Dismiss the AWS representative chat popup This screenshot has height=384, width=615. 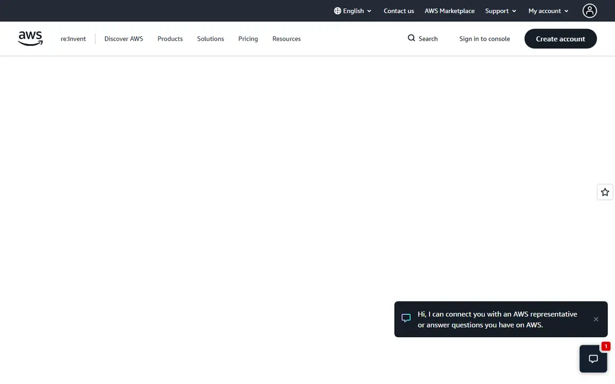pos(596,319)
